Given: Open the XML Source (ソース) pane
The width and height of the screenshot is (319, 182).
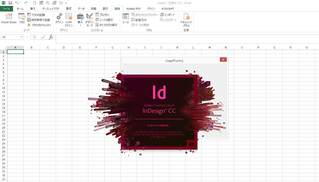Looking at the screenshot, I should tap(125, 19).
